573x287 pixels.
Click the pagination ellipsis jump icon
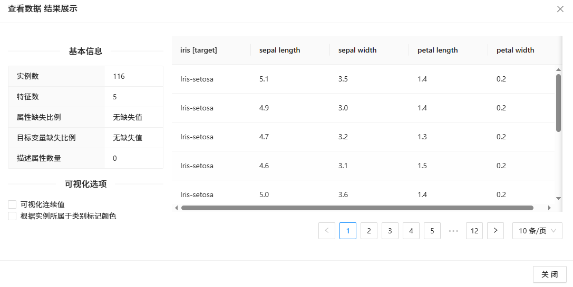click(x=453, y=231)
